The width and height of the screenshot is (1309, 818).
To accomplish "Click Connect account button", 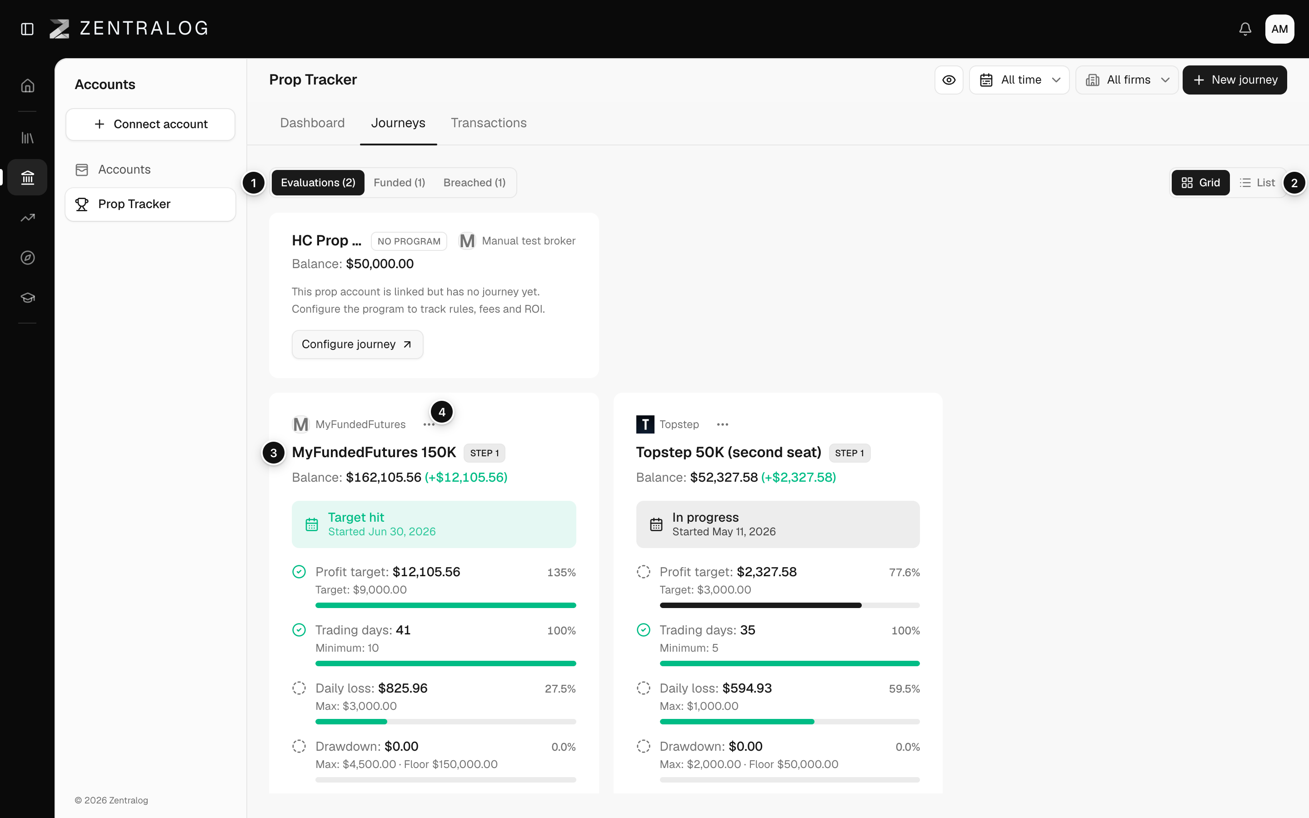I will (150, 125).
